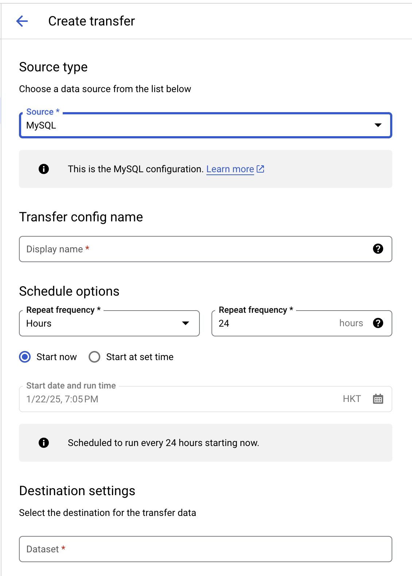Click the Start date and run time field

coord(179,399)
